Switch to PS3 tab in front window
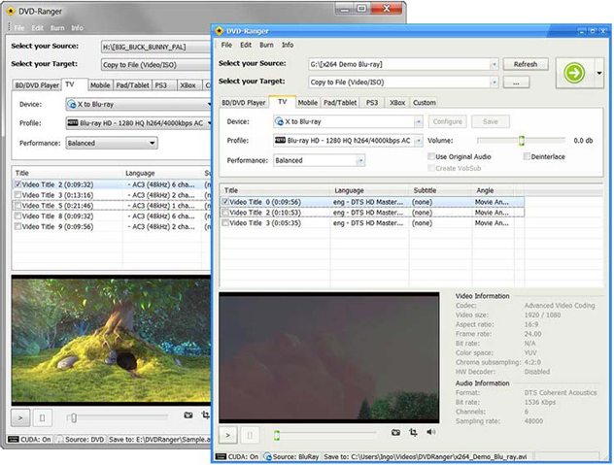The width and height of the screenshot is (614, 465). 372,103
